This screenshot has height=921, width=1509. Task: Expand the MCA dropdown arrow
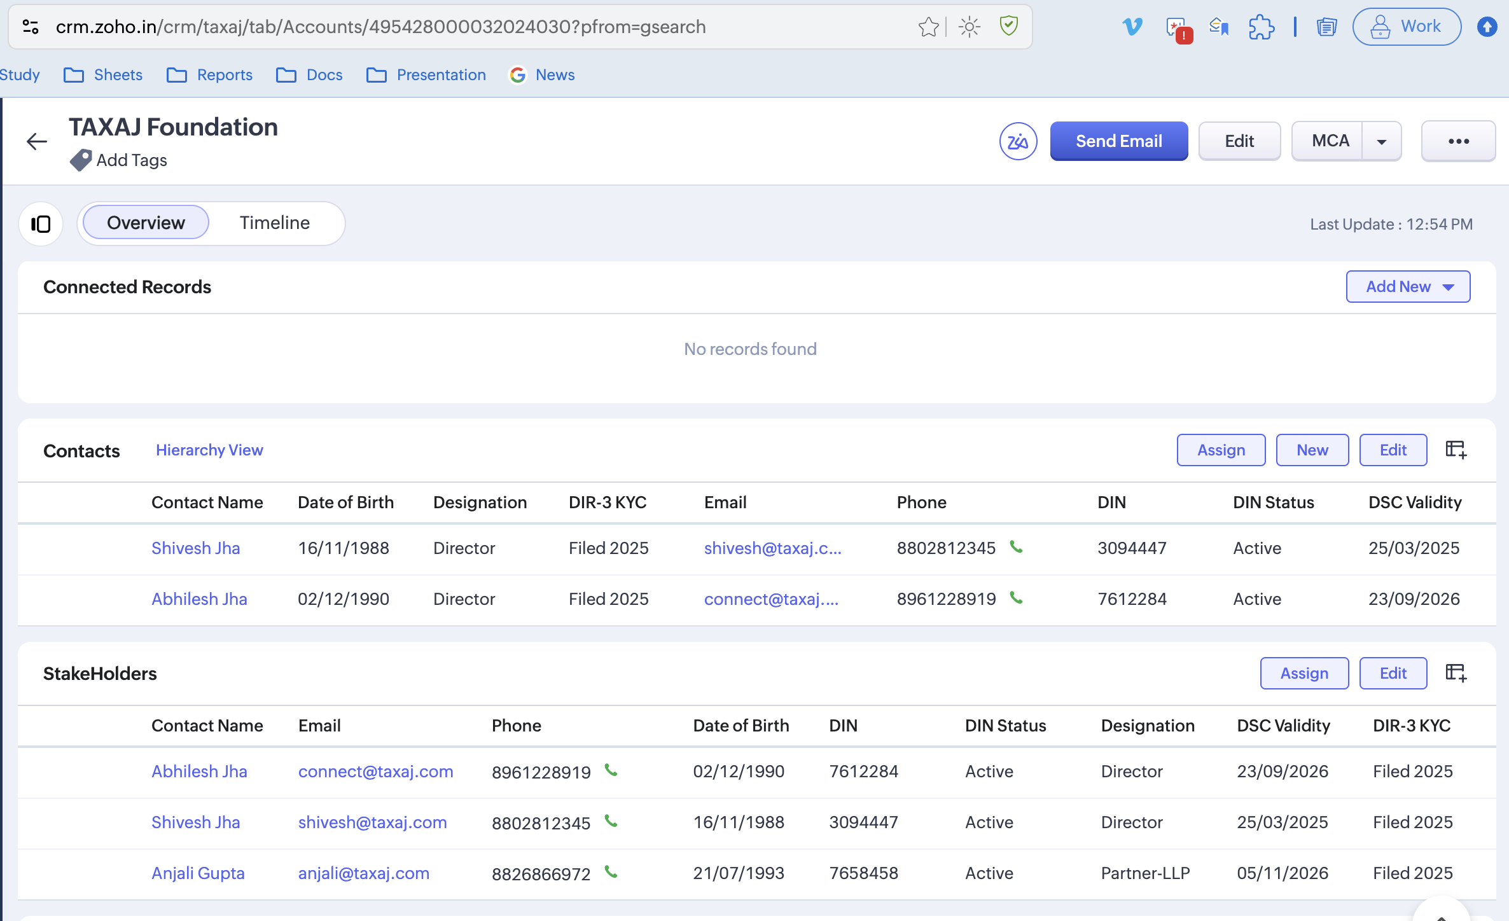tap(1382, 142)
